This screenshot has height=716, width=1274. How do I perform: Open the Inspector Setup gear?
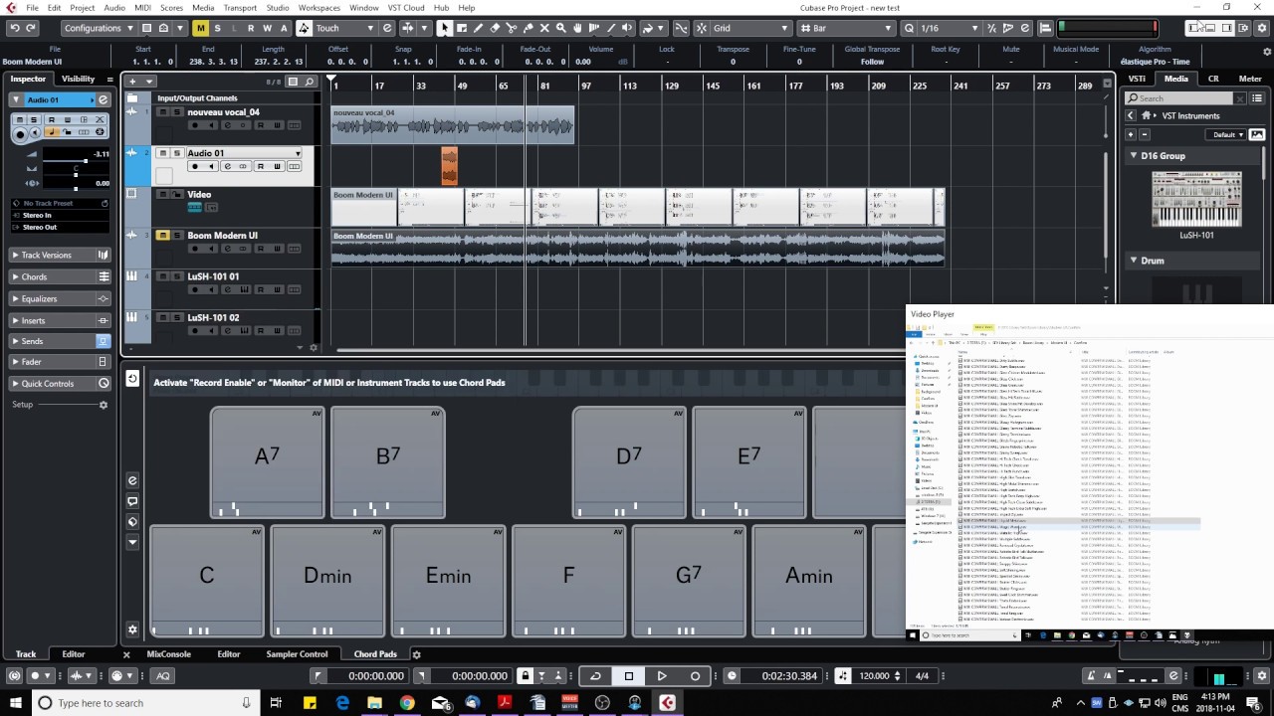103,405
